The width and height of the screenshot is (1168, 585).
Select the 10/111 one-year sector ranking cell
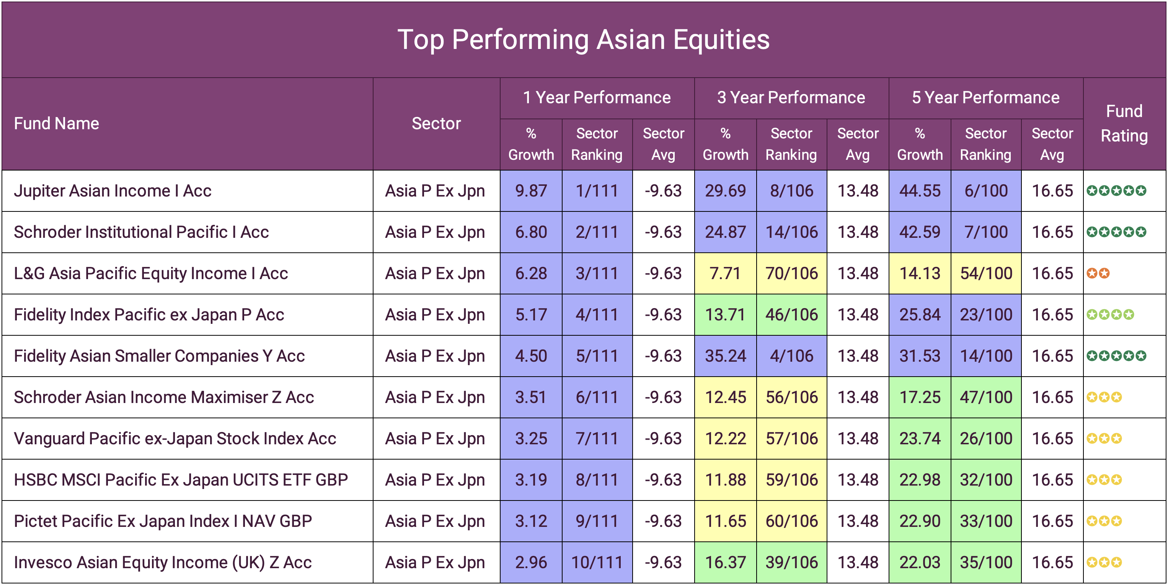597,562
